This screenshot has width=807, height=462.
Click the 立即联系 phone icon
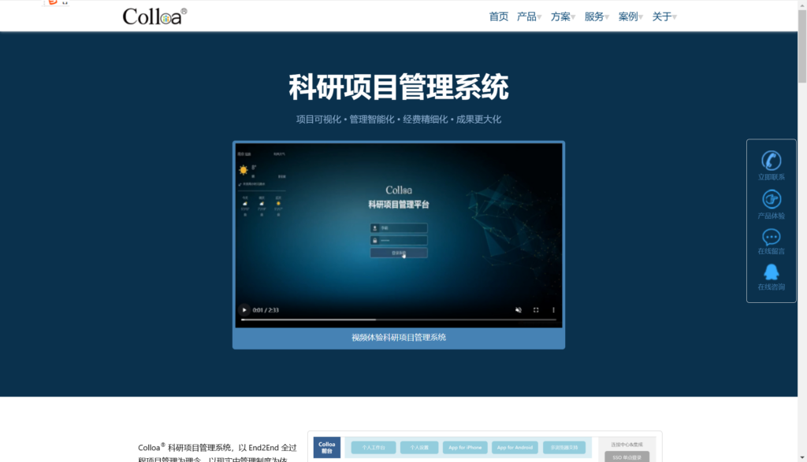pyautogui.click(x=771, y=161)
